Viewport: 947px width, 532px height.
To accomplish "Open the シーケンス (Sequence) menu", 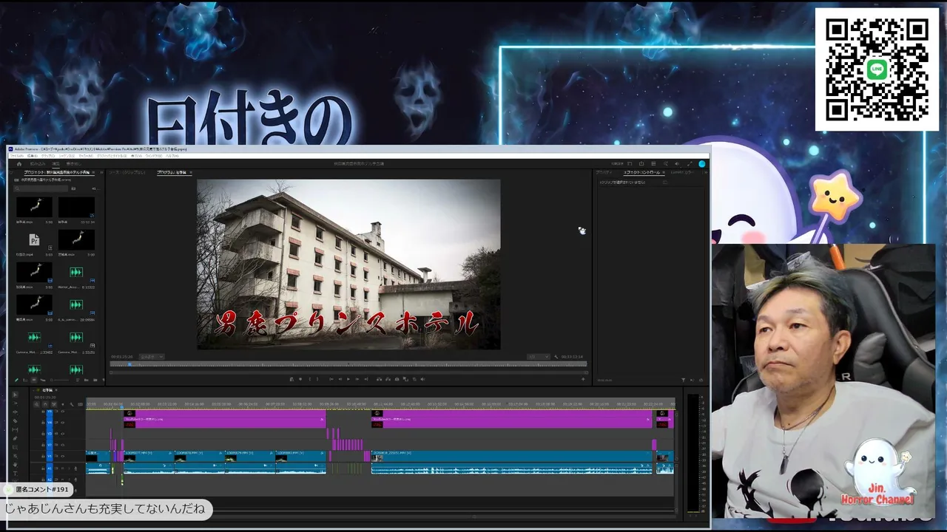I will coord(68,156).
